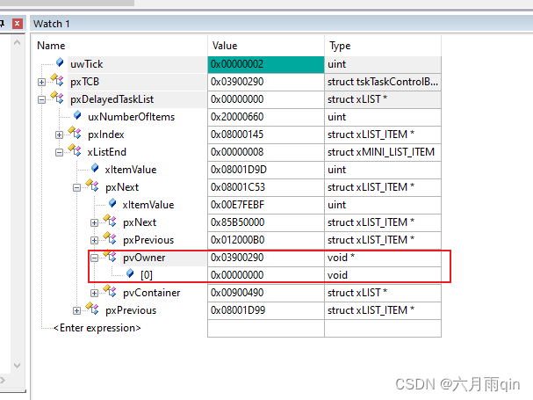
Task: Collapse the pxDelayedTaskList tree node
Action: click(x=42, y=99)
